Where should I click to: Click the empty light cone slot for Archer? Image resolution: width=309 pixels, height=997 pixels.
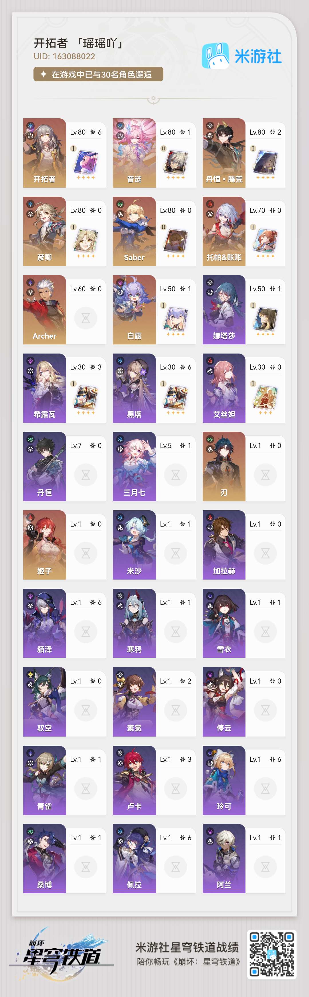point(86,318)
